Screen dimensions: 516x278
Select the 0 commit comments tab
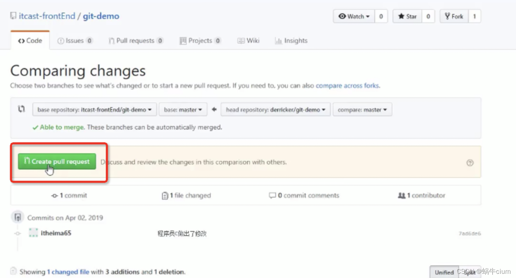coord(304,195)
